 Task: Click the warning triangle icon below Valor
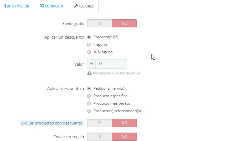tap(89, 73)
